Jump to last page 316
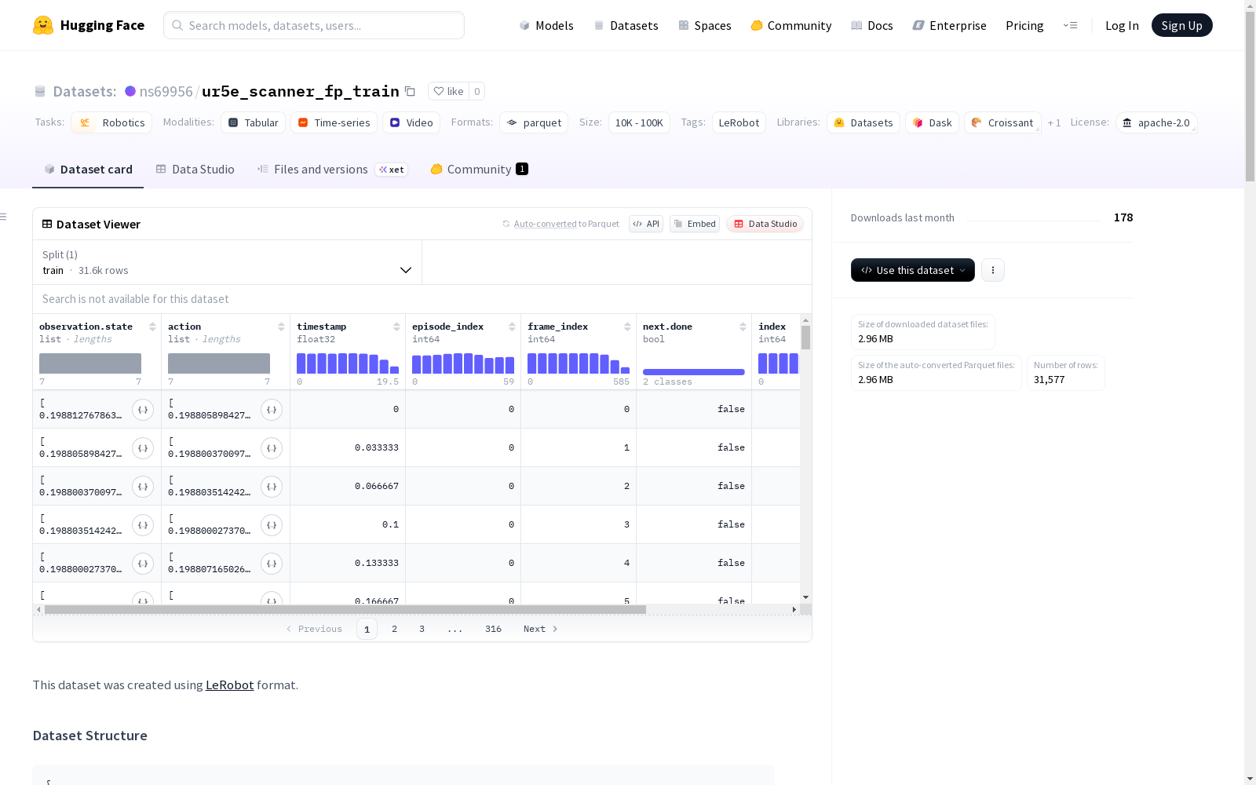The height and width of the screenshot is (785, 1256). click(x=493, y=629)
